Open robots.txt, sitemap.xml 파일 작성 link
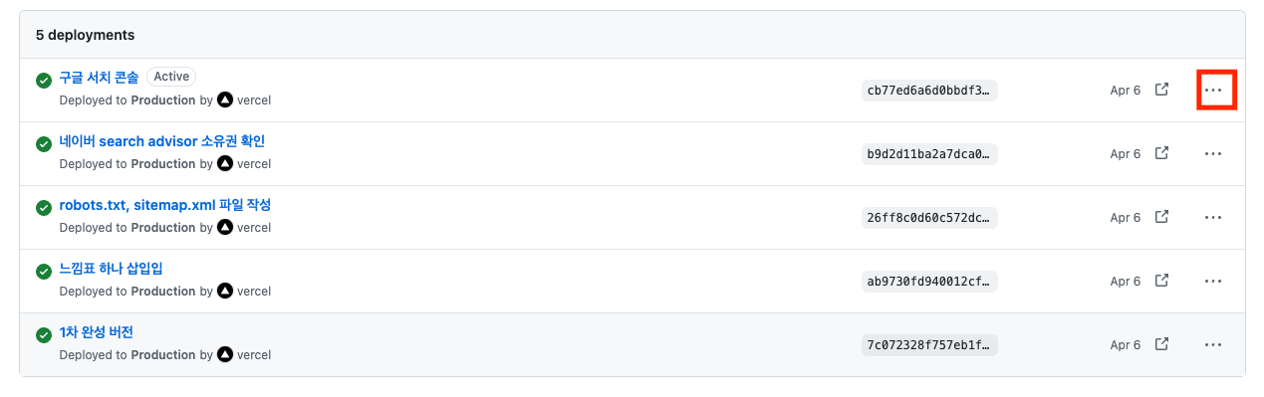The image size is (1264, 397). click(165, 204)
